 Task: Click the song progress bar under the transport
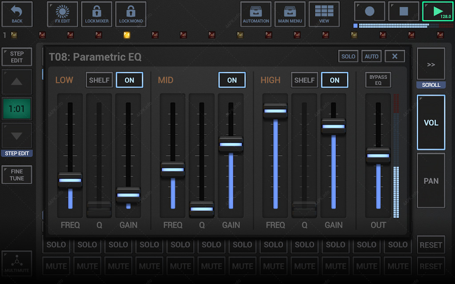click(x=403, y=25)
